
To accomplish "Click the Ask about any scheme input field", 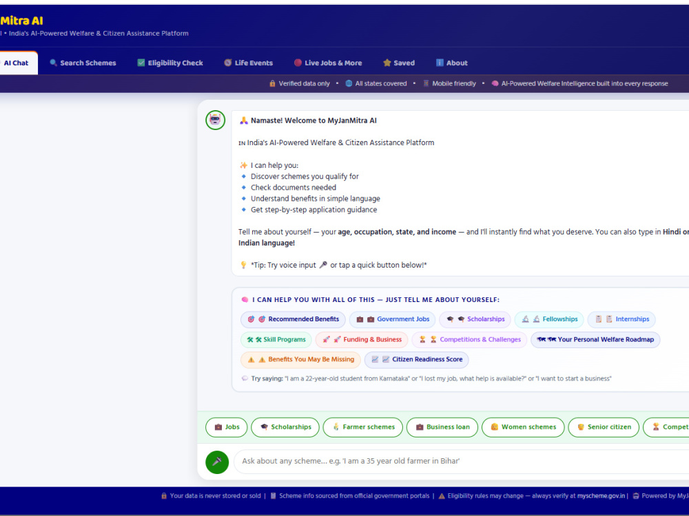I will click(462, 462).
